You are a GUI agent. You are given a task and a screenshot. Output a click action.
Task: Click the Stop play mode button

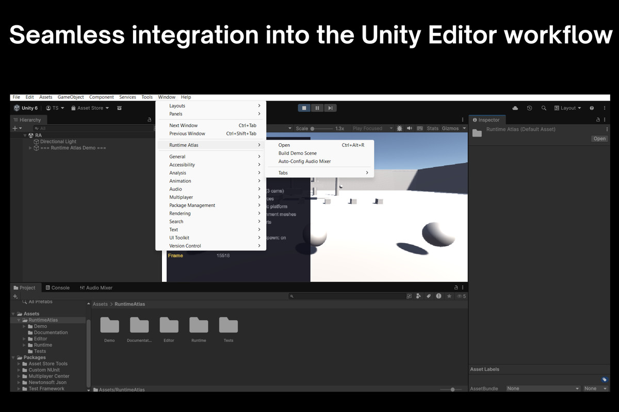tap(304, 108)
